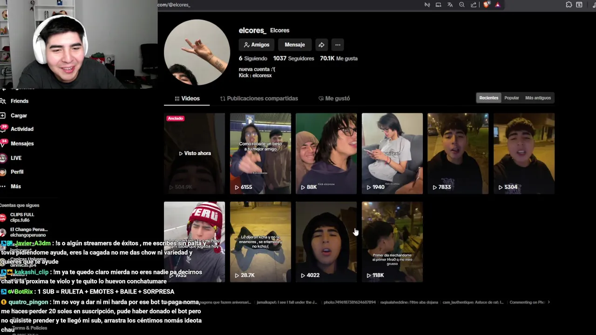Click the translate page icon in address bar
The height and width of the screenshot is (335, 596).
(x=450, y=5)
